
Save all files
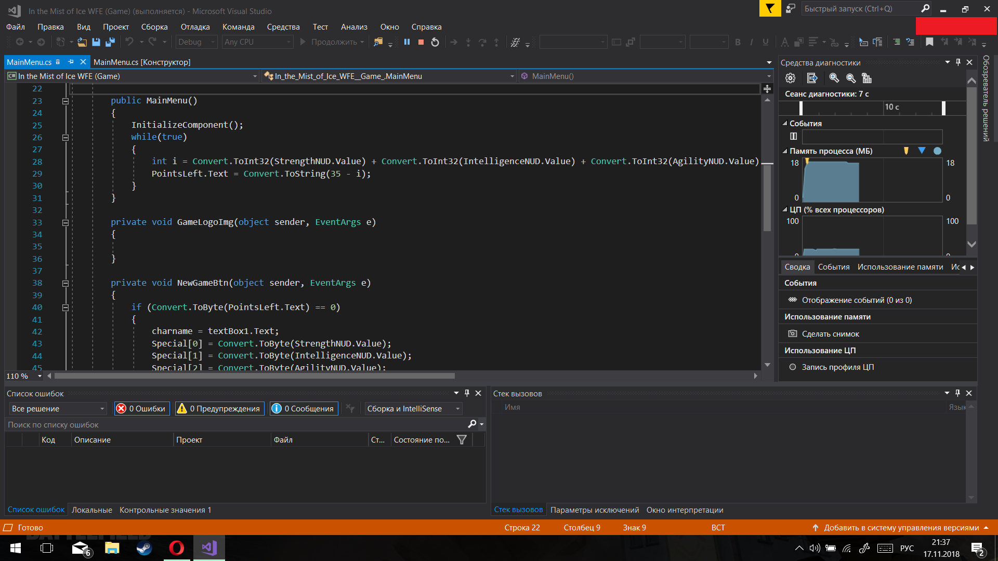coord(110,42)
